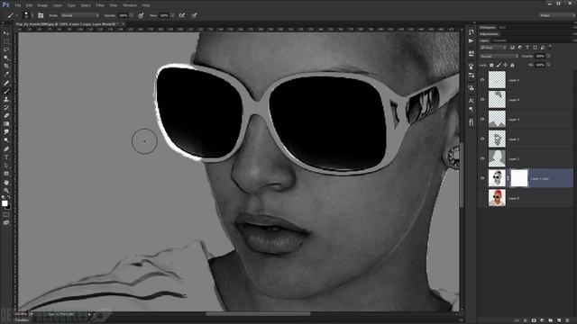Select the Clone Stamp tool
The height and width of the screenshot is (324, 577).
6,99
